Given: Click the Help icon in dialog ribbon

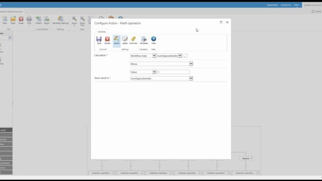Looking at the screenshot, I should tap(153, 40).
